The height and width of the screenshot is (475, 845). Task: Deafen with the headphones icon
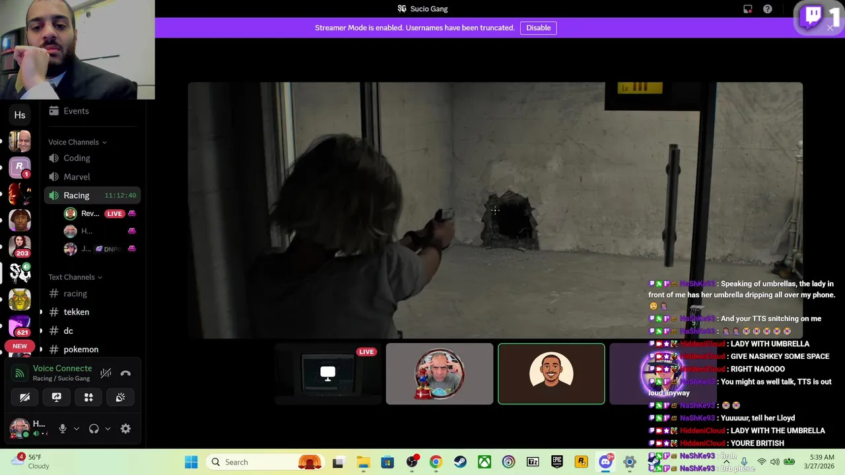pos(94,429)
